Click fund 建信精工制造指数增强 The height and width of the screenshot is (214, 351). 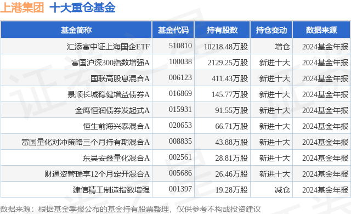(111, 190)
